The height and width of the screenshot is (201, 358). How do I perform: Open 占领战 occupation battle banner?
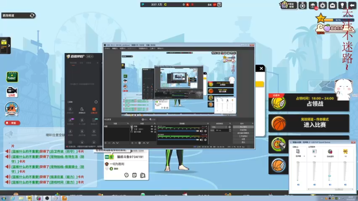point(309,102)
